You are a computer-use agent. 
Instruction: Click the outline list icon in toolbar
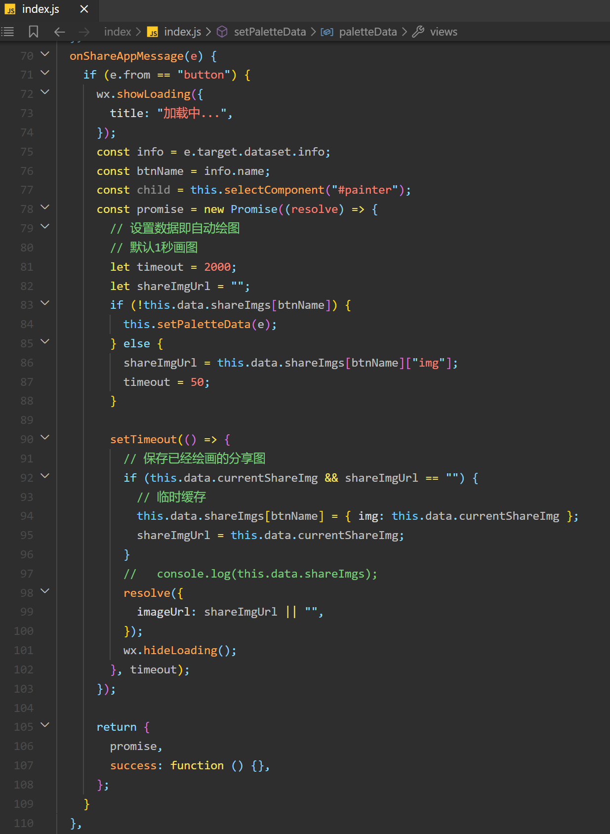[8, 32]
